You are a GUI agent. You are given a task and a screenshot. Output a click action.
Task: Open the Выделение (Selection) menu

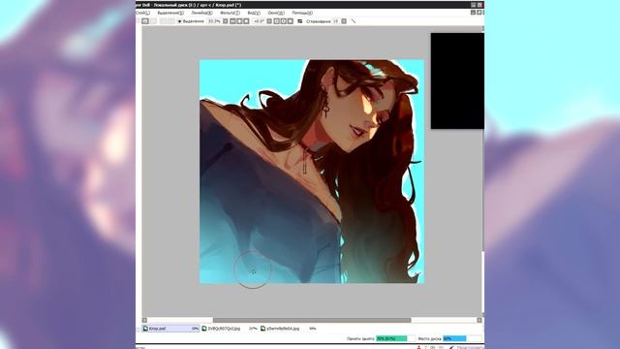click(x=170, y=13)
